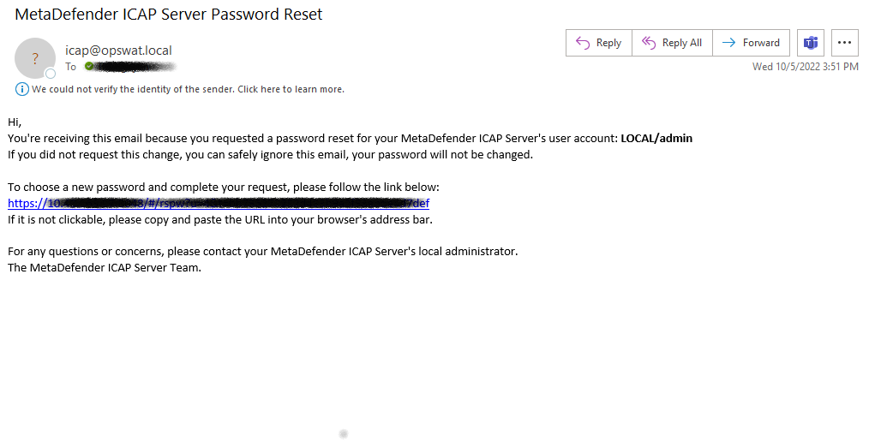Click the curved Reply arrow icon
869x441 pixels.
(583, 43)
